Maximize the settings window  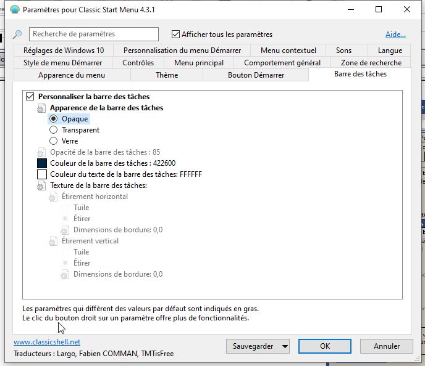[379, 9]
